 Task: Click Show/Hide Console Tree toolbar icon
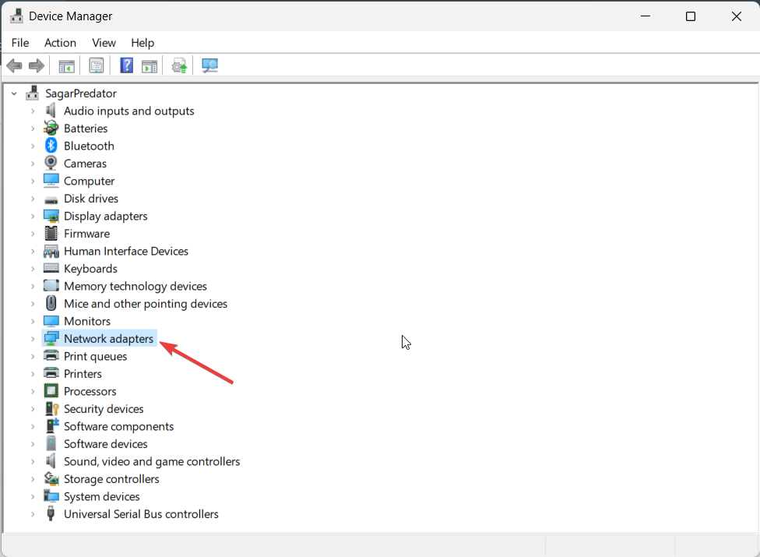(x=66, y=66)
